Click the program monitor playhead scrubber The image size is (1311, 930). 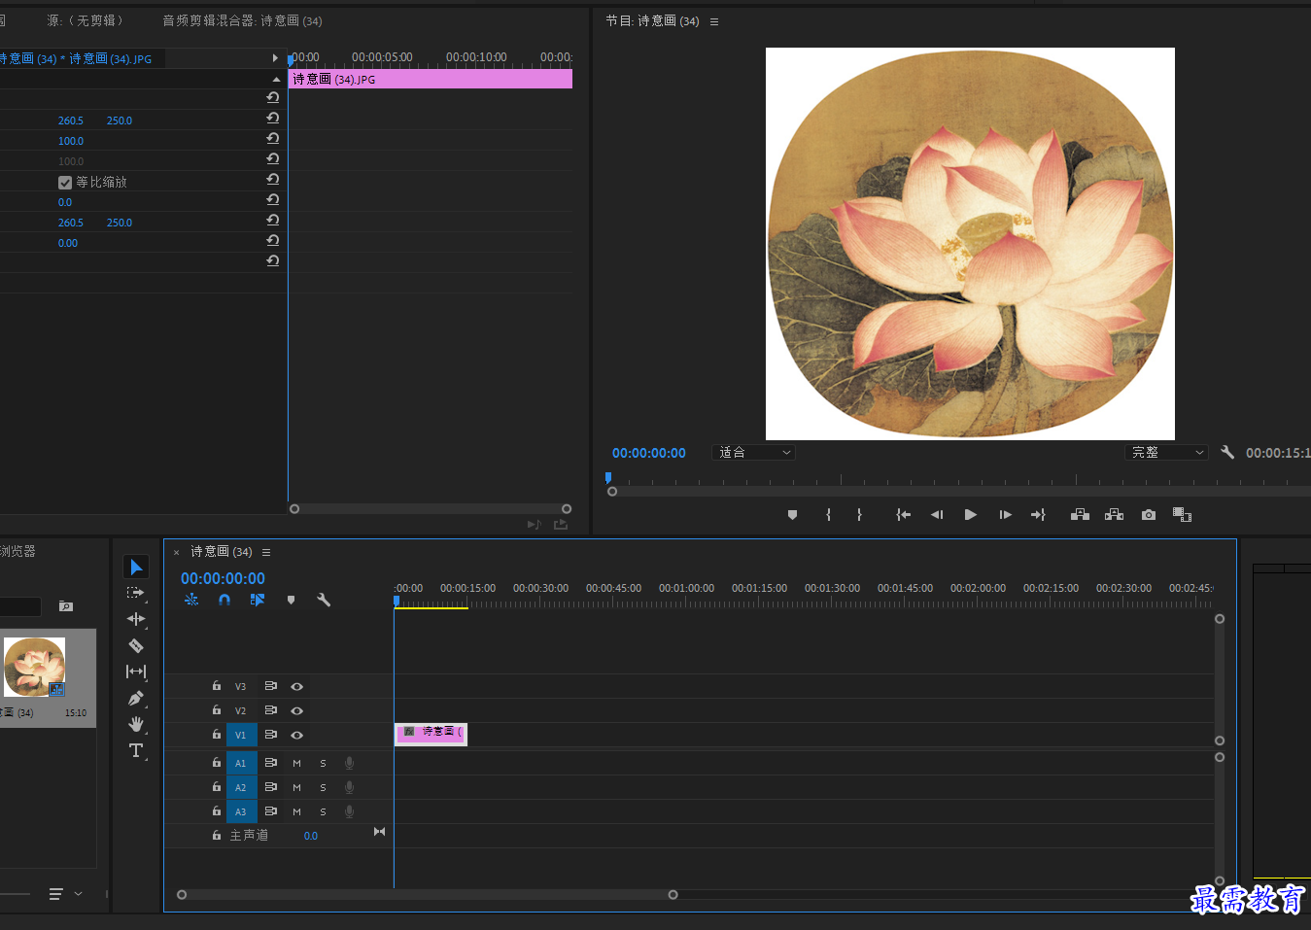click(608, 477)
